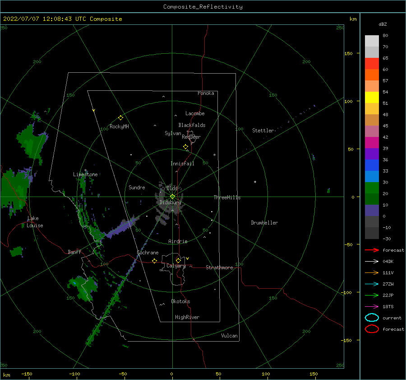This screenshot has width=406, height=380.
Task: Click the cyan current ellipse icon
Action: pos(372,318)
